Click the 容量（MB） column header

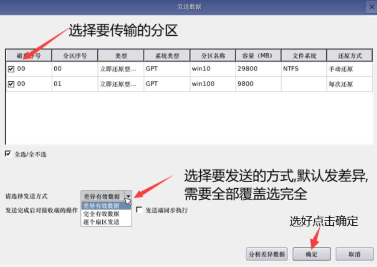point(258,55)
